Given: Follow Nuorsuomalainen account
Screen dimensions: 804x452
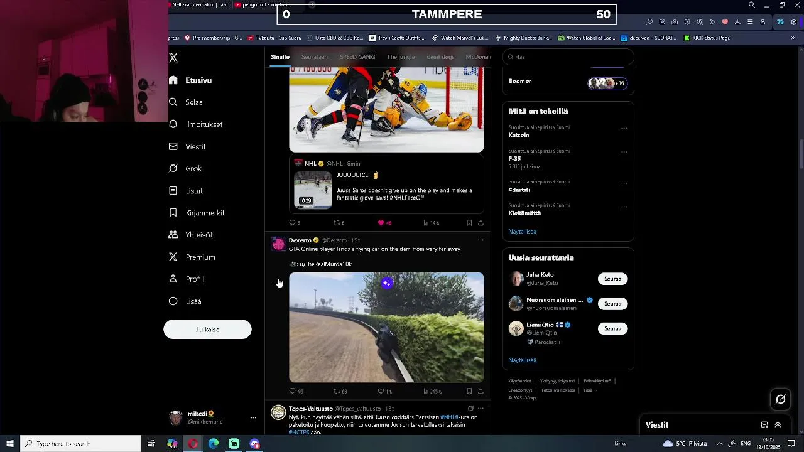Looking at the screenshot, I should click(612, 304).
